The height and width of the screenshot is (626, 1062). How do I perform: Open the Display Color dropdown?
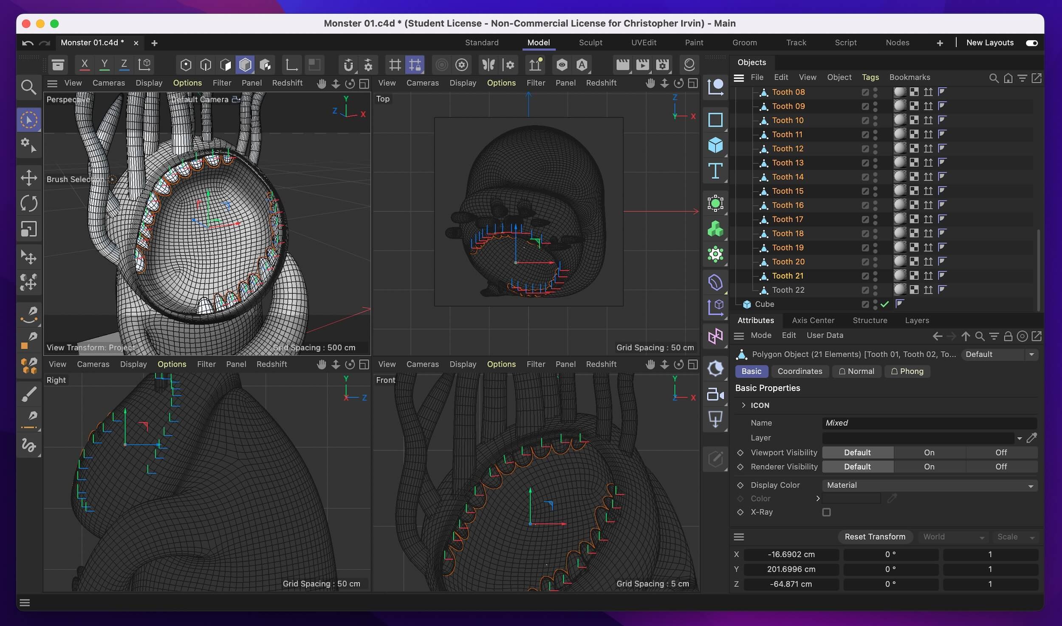pos(929,485)
